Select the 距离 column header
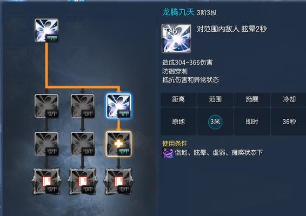Viewport: 306px width, 216px height. pyautogui.click(x=178, y=99)
